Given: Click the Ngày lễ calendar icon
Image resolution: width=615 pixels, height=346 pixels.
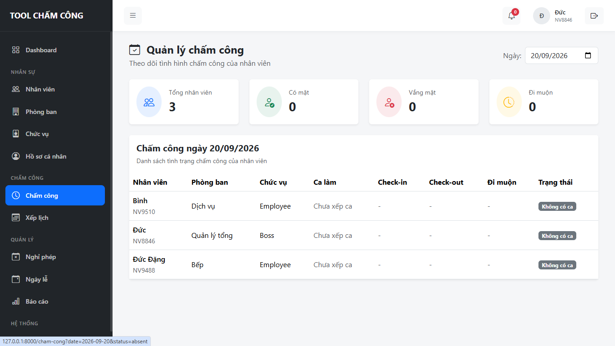Looking at the screenshot, I should (16, 279).
